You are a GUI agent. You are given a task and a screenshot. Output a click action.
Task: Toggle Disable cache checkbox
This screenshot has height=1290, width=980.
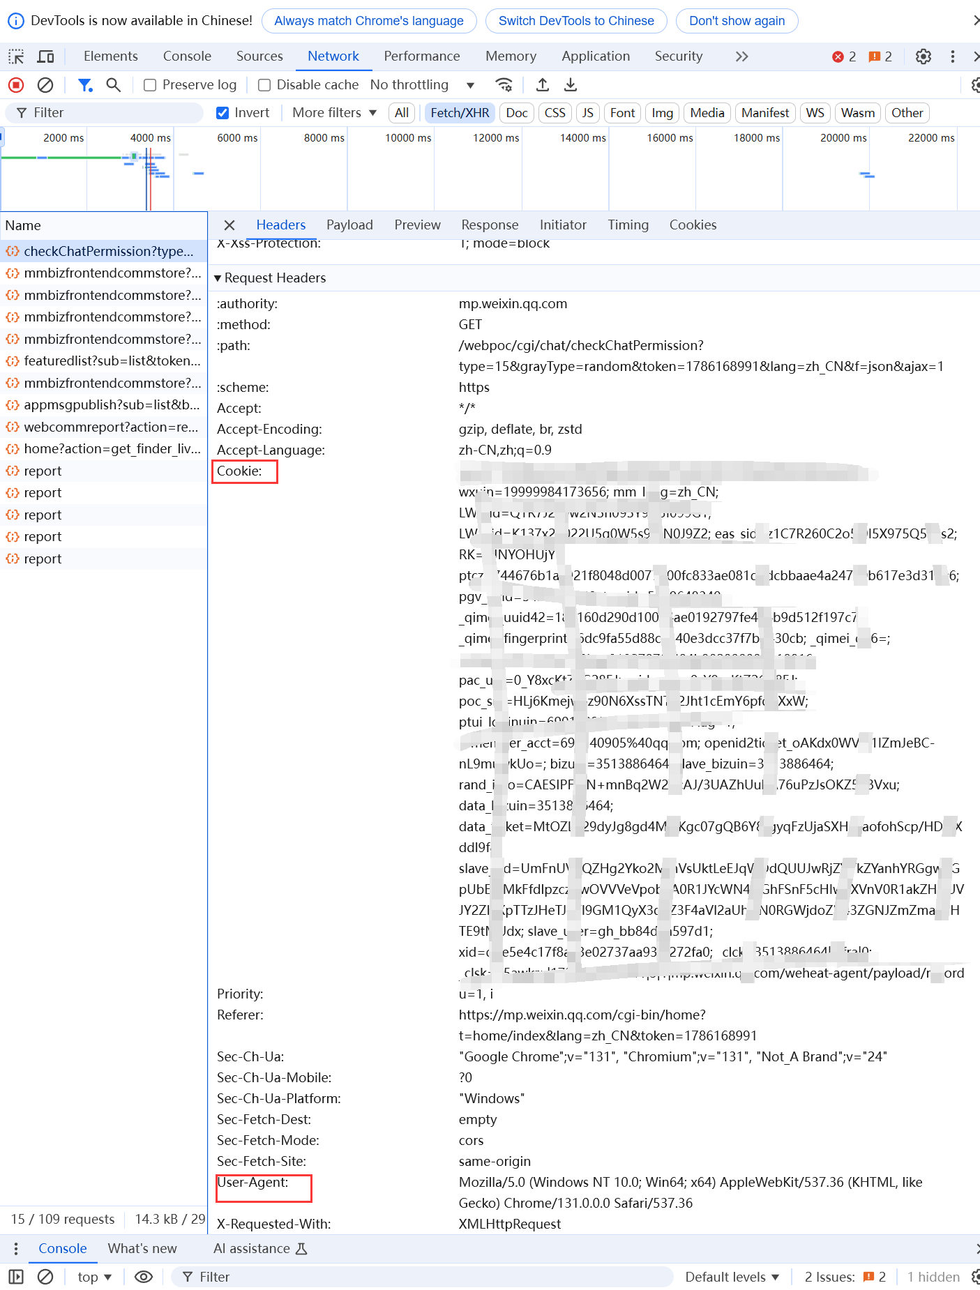pos(264,85)
